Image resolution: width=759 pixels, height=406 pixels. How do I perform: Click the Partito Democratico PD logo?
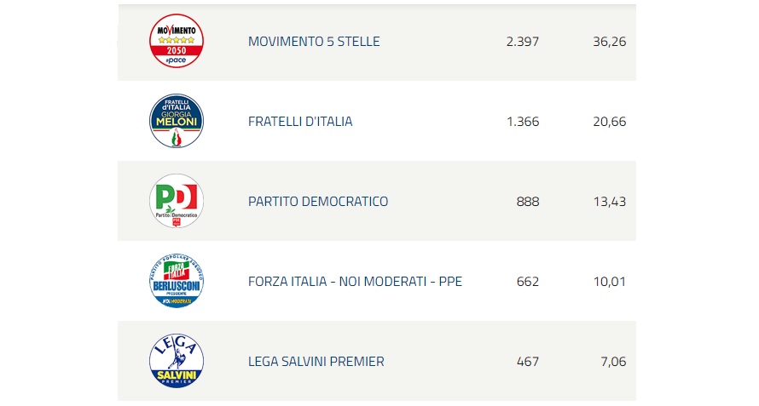pyautogui.click(x=177, y=201)
